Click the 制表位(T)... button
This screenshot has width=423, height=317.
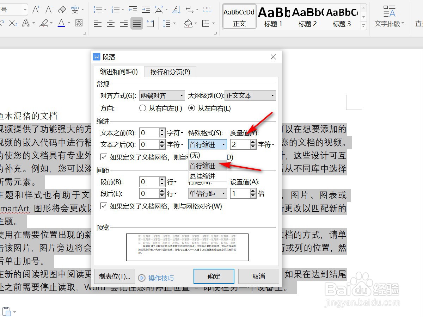115,276
